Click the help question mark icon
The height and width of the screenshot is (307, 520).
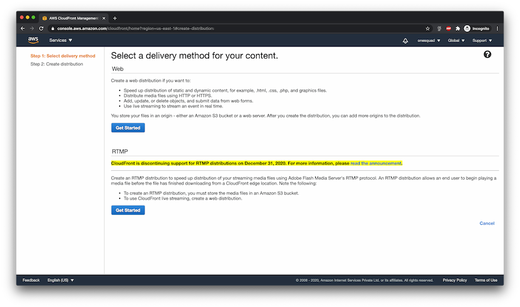(x=487, y=55)
